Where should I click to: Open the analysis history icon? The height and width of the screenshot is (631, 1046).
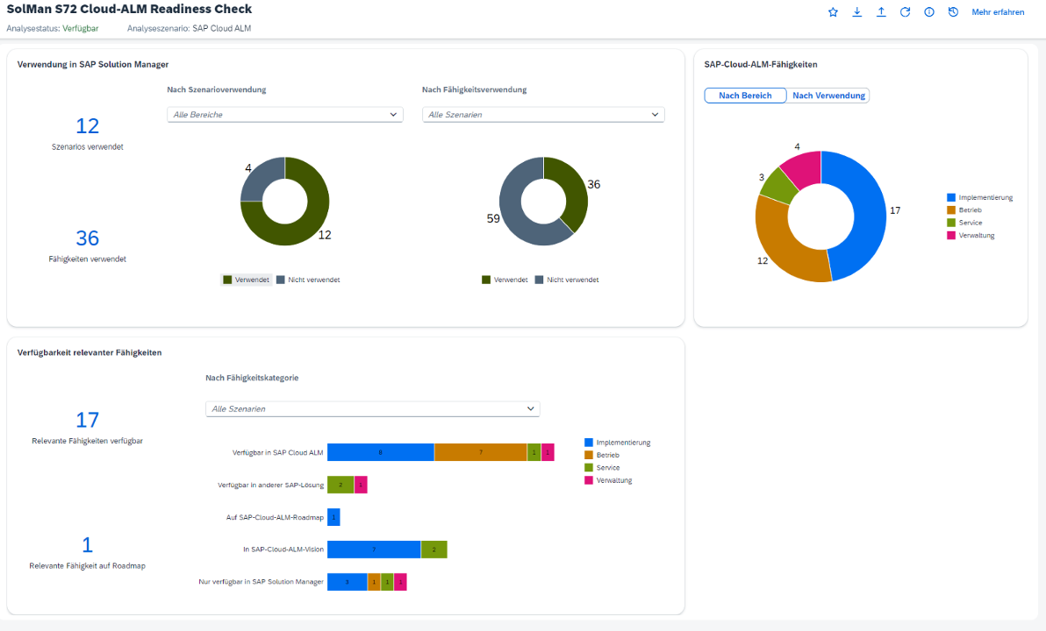click(x=953, y=12)
